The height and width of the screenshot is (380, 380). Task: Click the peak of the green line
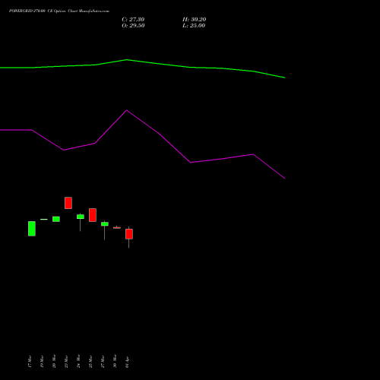[127, 60]
